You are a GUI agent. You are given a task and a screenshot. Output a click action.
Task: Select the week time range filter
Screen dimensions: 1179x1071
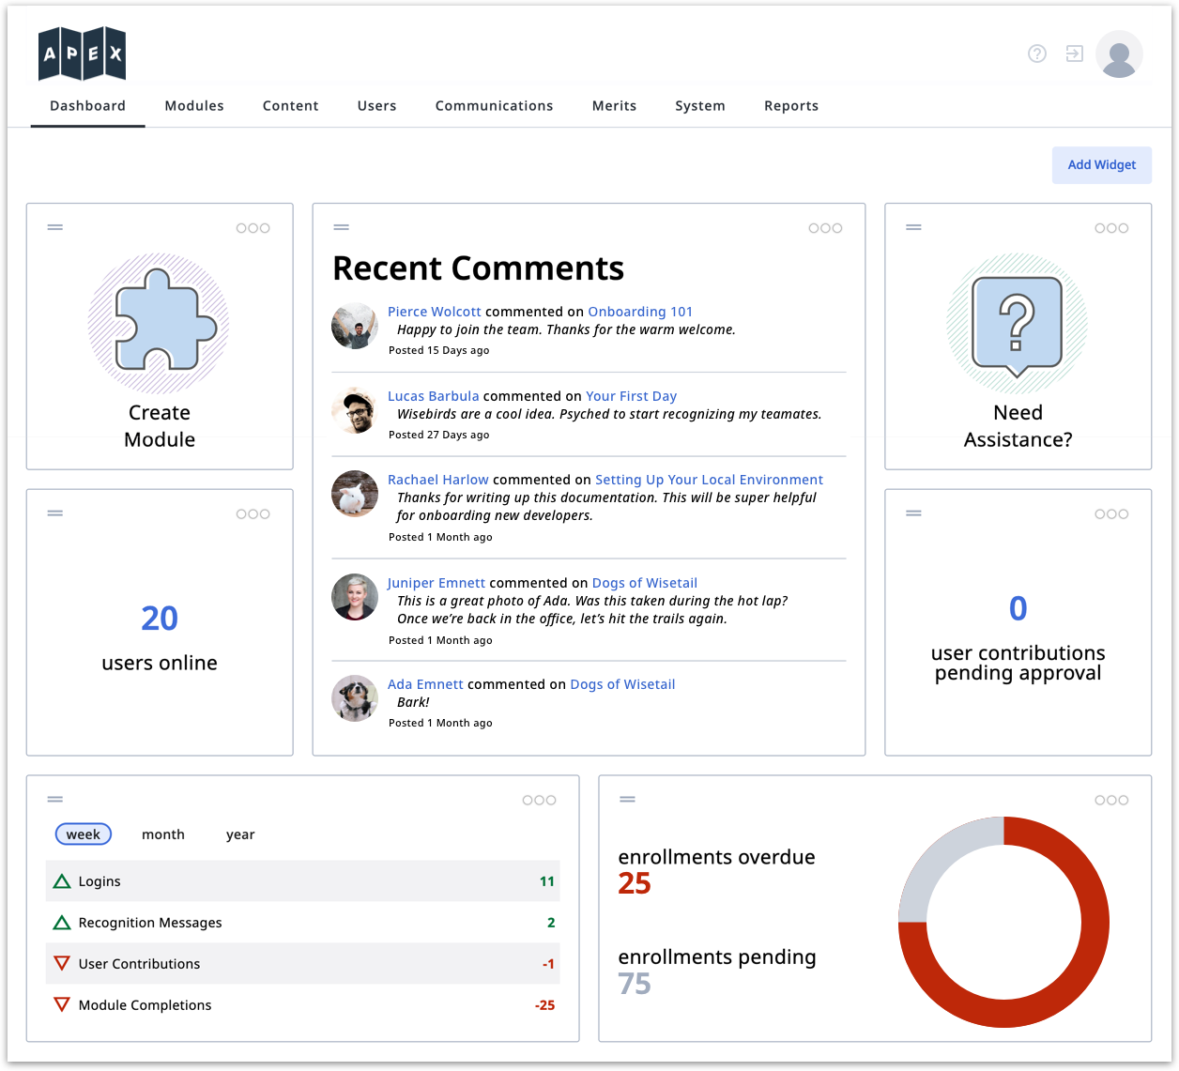[84, 834]
